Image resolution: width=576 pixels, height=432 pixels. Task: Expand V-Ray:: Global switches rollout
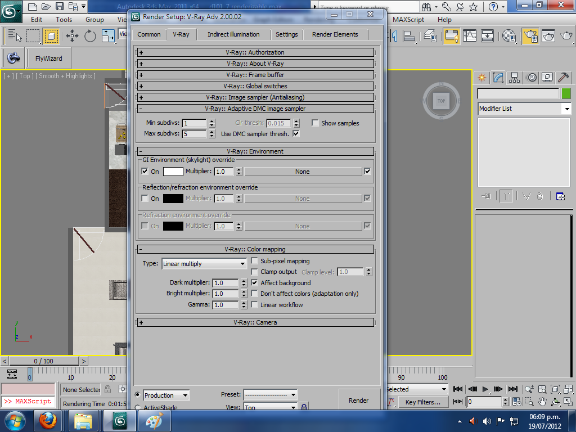coord(256,86)
